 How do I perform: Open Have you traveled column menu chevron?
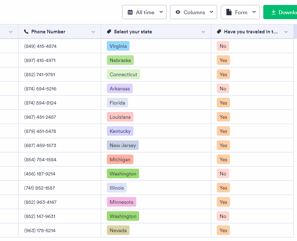pos(286,32)
